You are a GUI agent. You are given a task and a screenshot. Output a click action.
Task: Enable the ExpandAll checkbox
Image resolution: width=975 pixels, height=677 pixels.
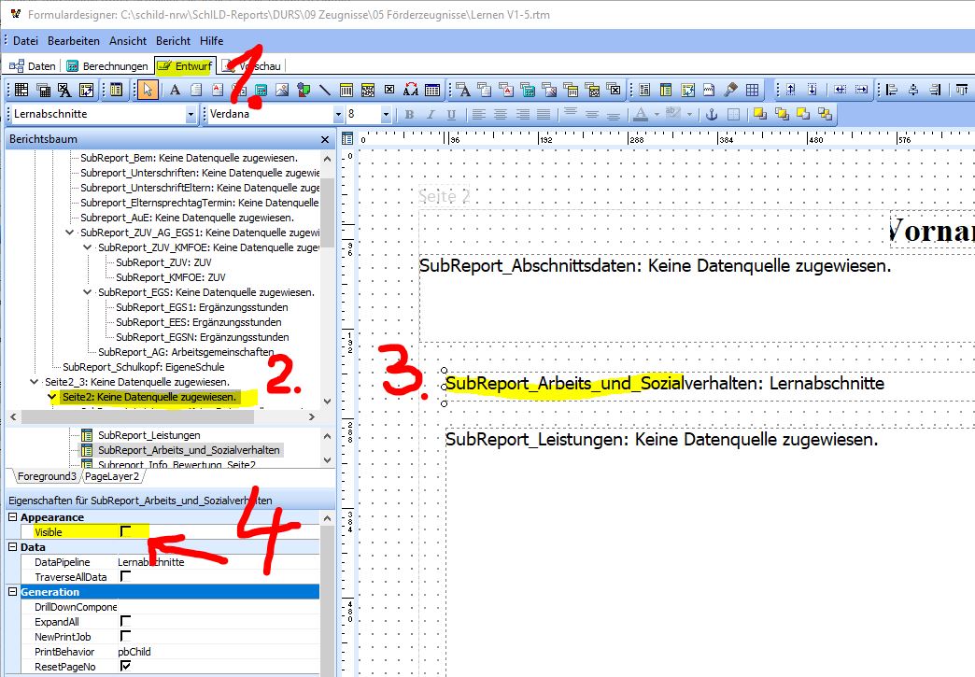point(125,621)
